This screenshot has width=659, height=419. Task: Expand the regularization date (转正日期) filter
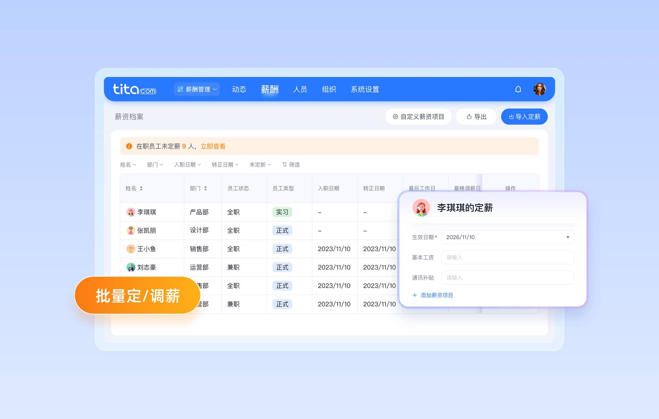[x=225, y=165]
